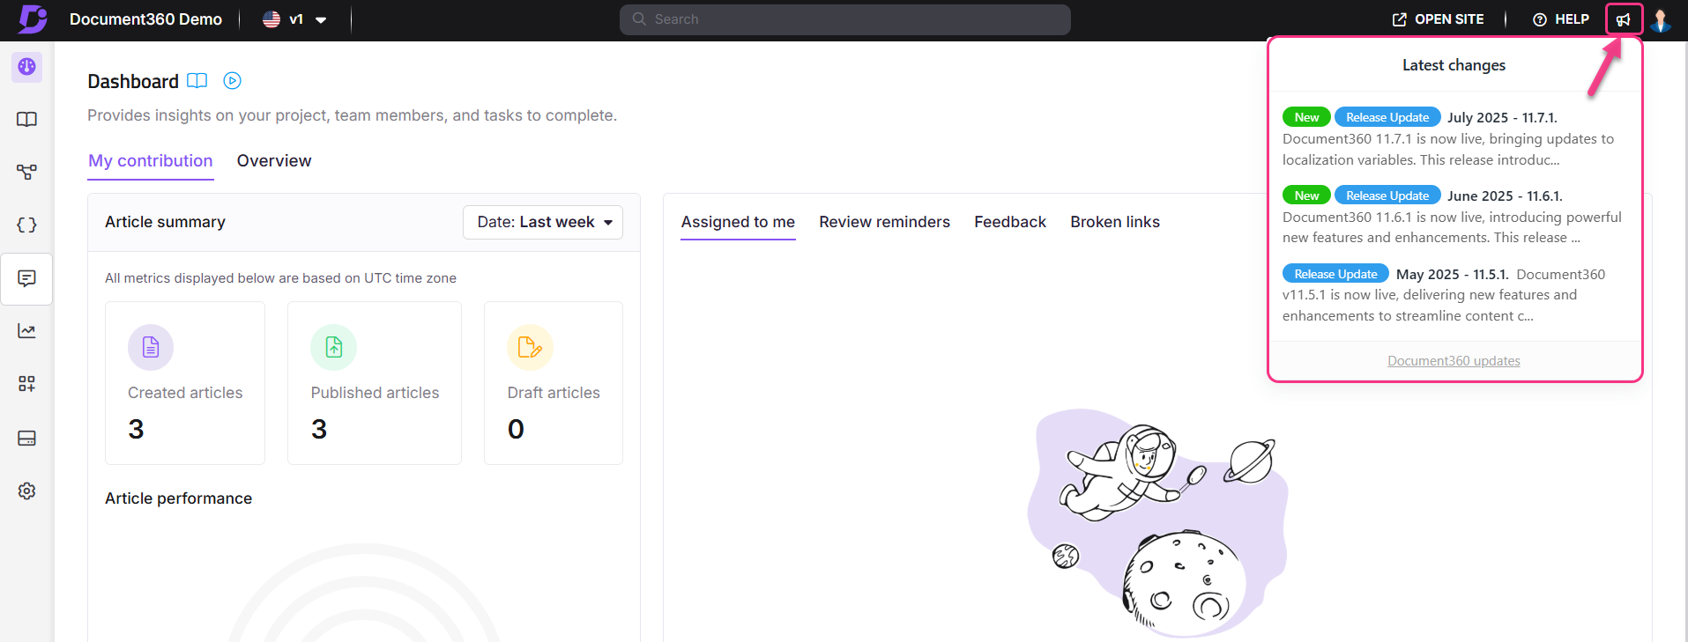
Task: Open the Documentation book icon in sidebar
Action: pos(26,120)
